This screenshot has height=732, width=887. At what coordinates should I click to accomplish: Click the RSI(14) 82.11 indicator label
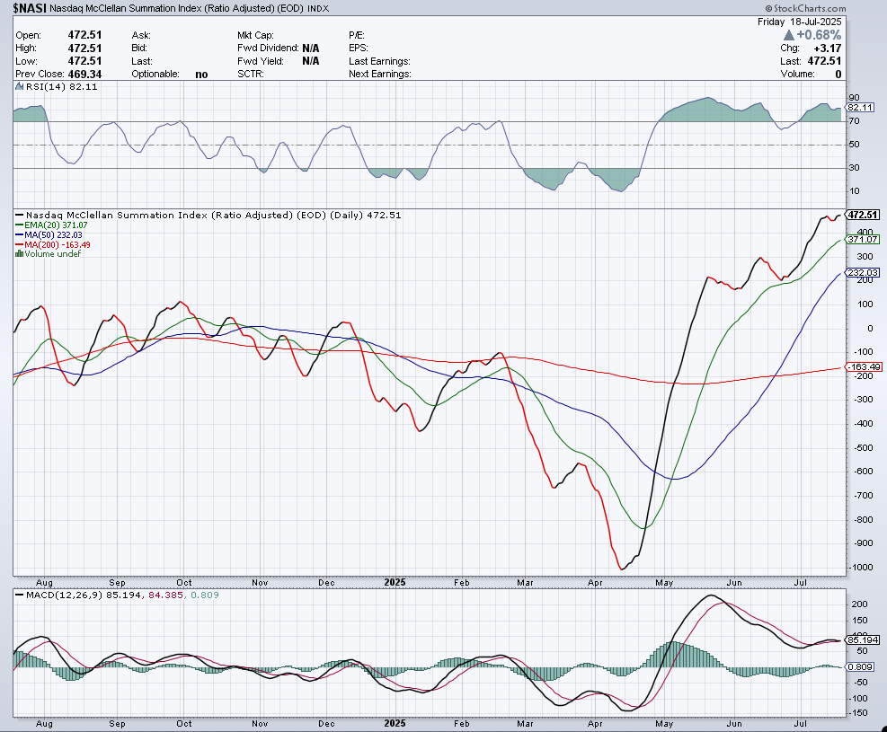point(61,86)
